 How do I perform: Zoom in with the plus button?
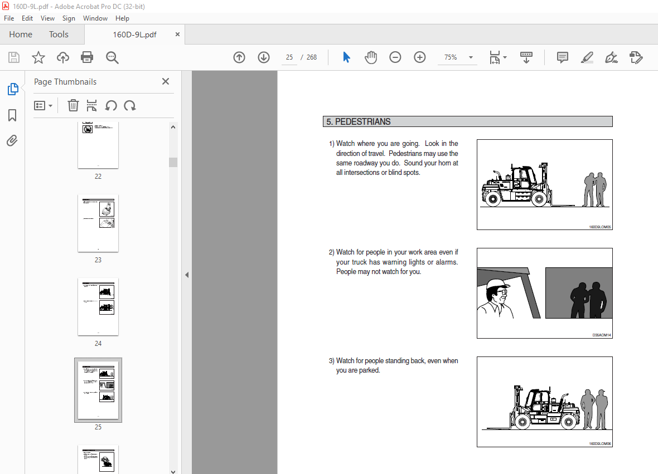click(420, 57)
